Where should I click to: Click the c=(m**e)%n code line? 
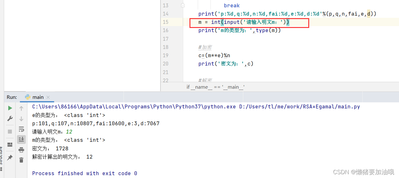click(x=214, y=55)
